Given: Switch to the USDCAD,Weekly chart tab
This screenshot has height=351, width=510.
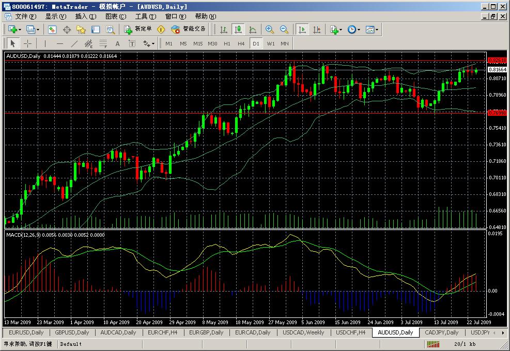Looking at the screenshot, I should click(302, 332).
